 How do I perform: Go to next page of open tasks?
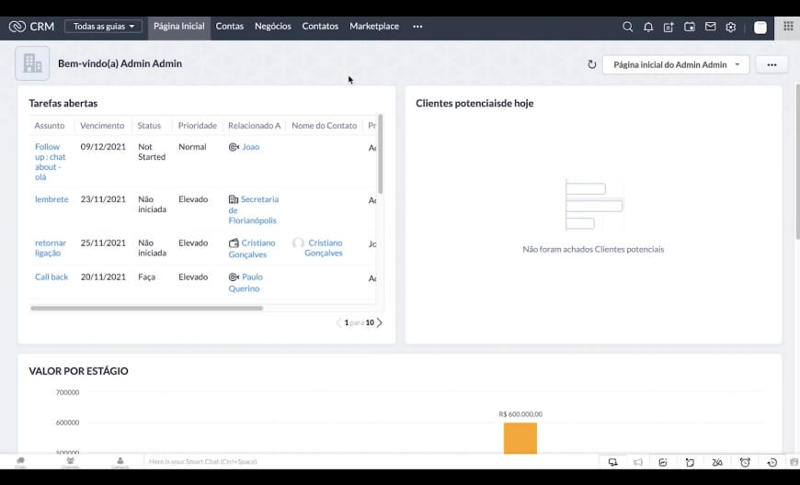tap(379, 322)
